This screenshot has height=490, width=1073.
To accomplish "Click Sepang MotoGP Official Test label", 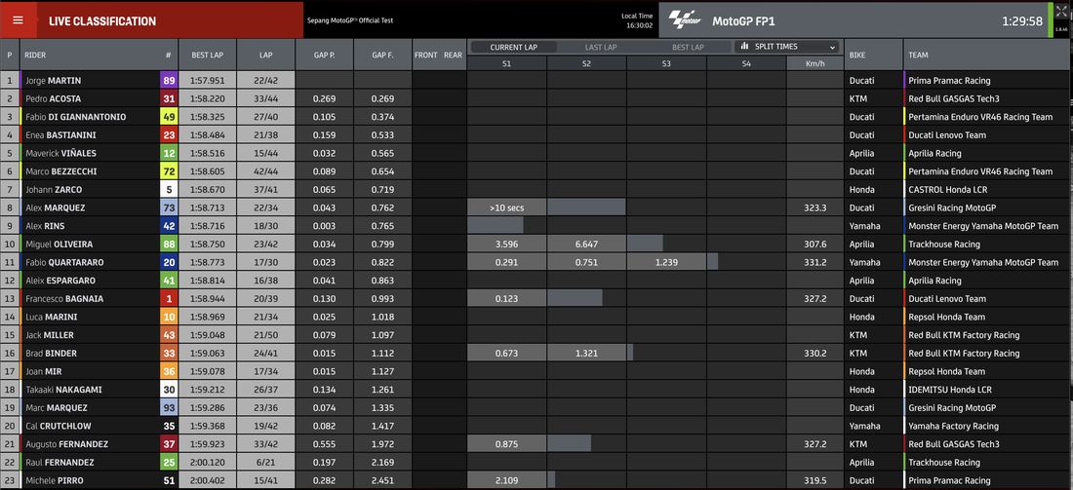I will click(349, 19).
